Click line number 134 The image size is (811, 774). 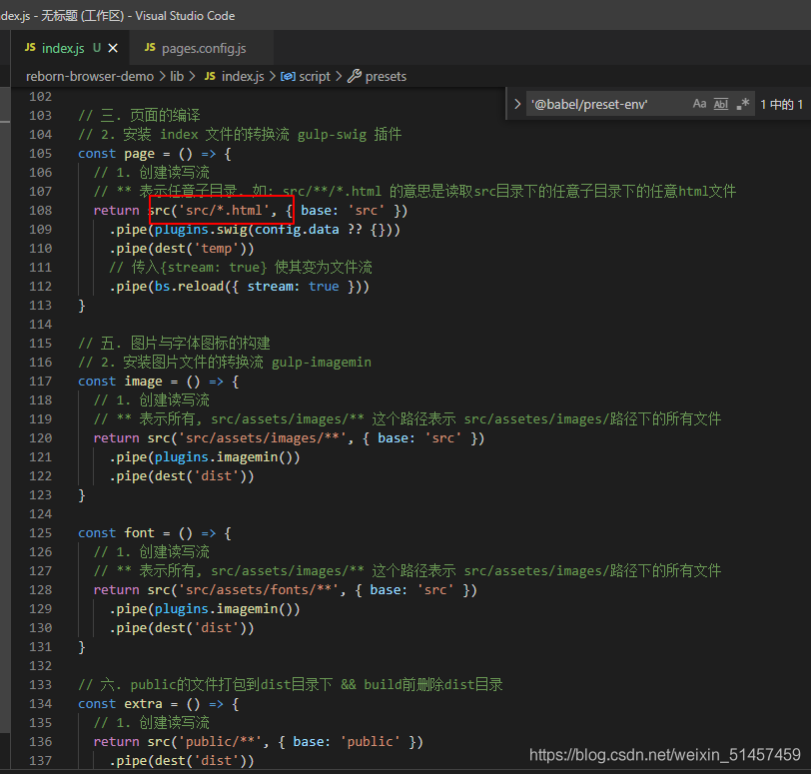coord(41,704)
